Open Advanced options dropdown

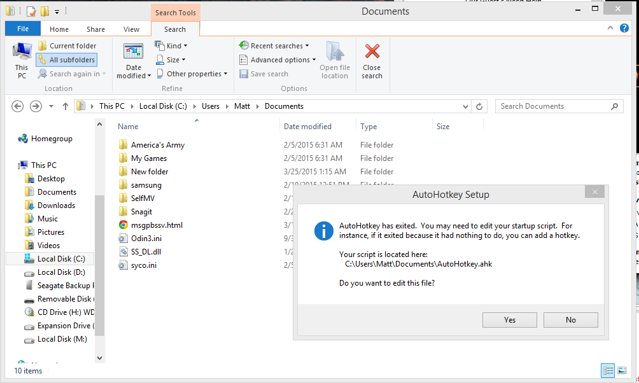click(x=277, y=60)
